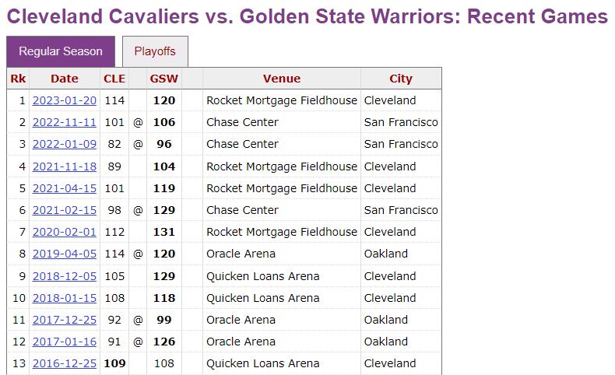This screenshot has width=615, height=375.
Task: Sort by the CLE score column header
Action: [114, 79]
